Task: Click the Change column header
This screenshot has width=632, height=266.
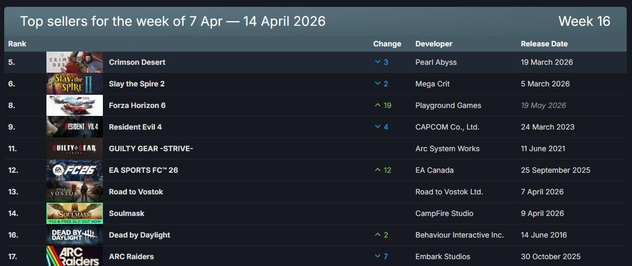Action: pos(387,44)
